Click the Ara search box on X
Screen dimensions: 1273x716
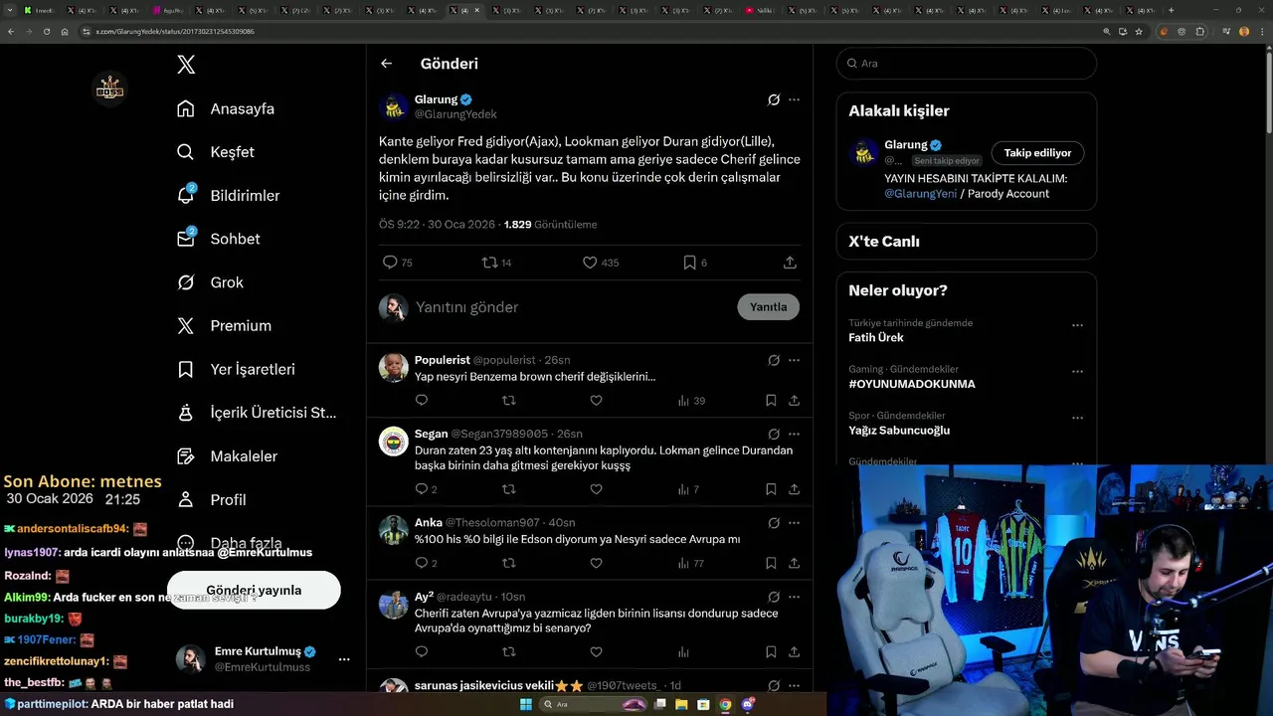(x=966, y=63)
